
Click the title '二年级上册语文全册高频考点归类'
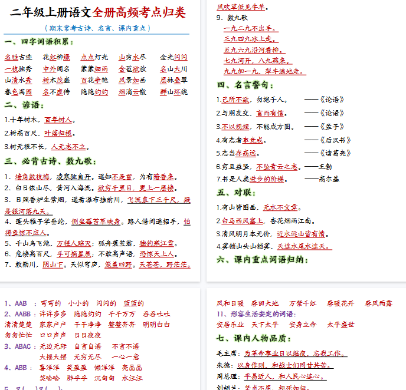pyautogui.click(x=98, y=12)
